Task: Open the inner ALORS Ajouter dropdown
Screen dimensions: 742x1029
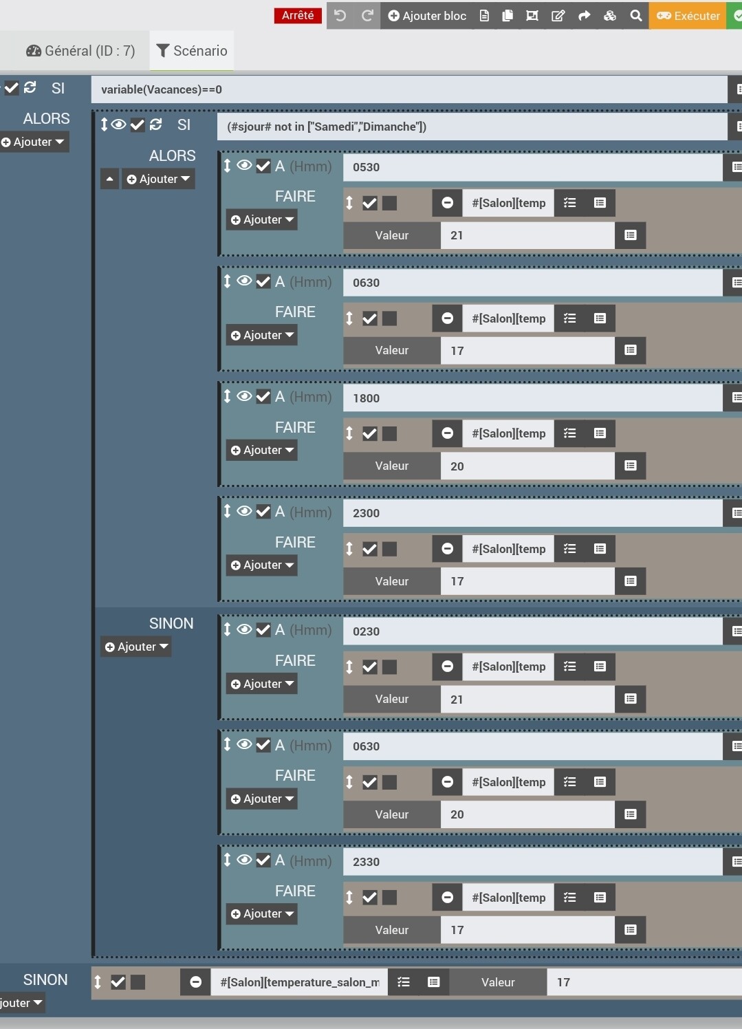Action: click(x=158, y=179)
